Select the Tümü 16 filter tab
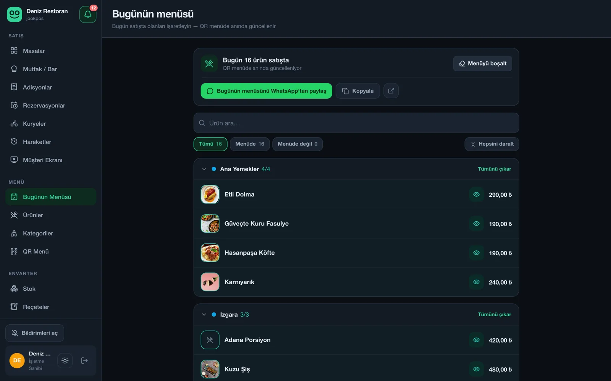This screenshot has height=381, width=611. click(x=210, y=144)
